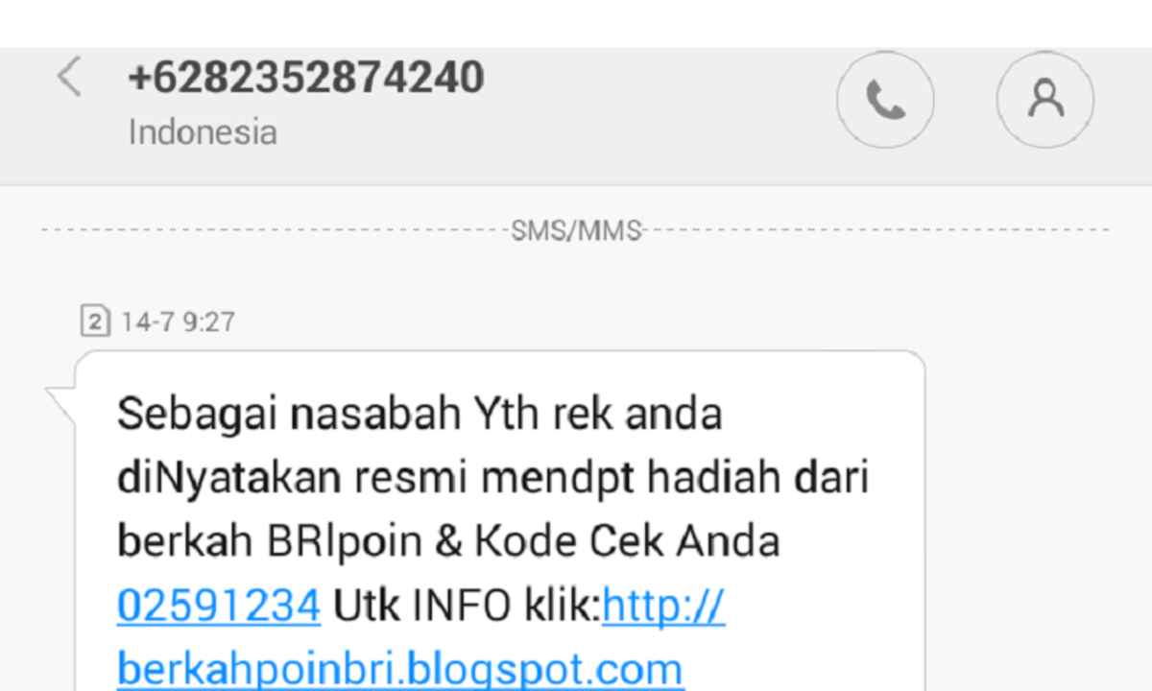Screen dimensions: 1152x691
Task: Select the sender number +6282352874240
Action: (x=306, y=77)
